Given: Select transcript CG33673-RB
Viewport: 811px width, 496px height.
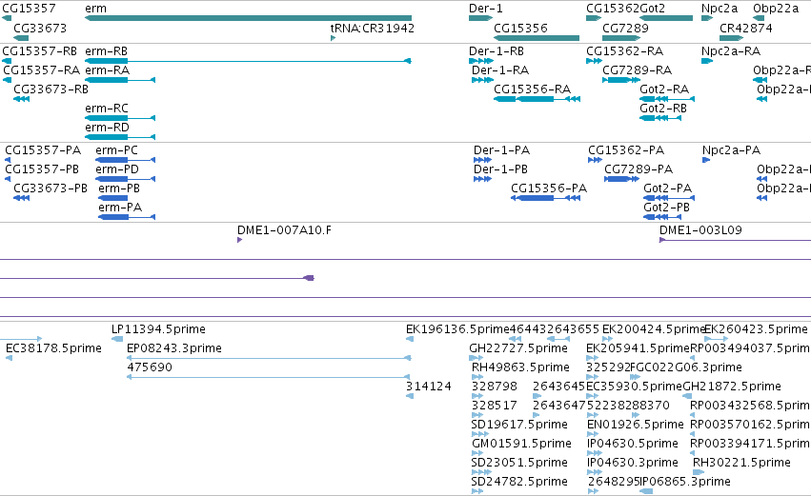Looking at the screenshot, I should (51, 89).
